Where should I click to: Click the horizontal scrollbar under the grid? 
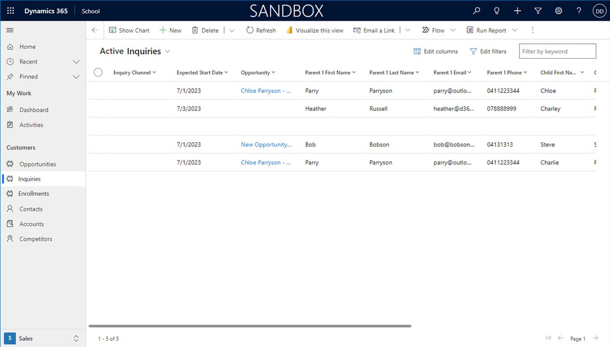(x=250, y=326)
